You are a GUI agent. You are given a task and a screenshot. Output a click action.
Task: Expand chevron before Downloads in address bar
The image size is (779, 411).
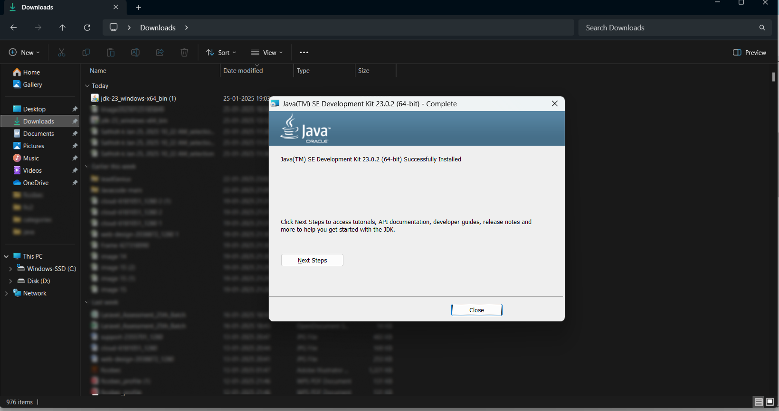click(129, 28)
